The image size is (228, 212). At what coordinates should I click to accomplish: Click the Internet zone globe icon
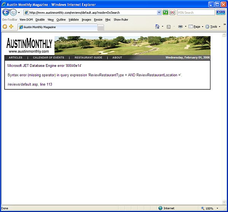160,208
